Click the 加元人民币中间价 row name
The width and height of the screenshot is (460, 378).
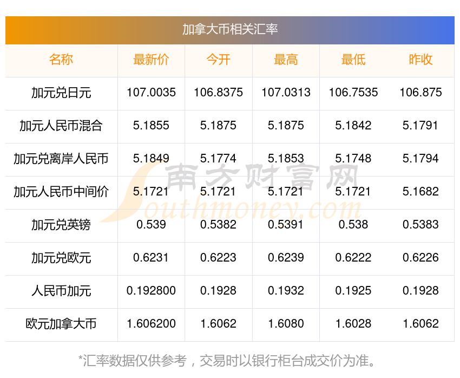(61, 192)
